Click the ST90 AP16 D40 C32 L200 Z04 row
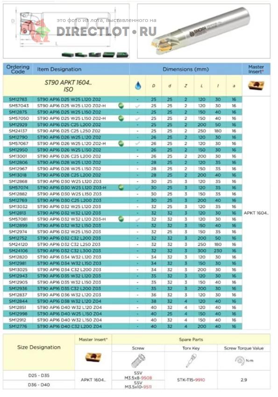The width and height of the screenshot is (278, 397). point(122,326)
